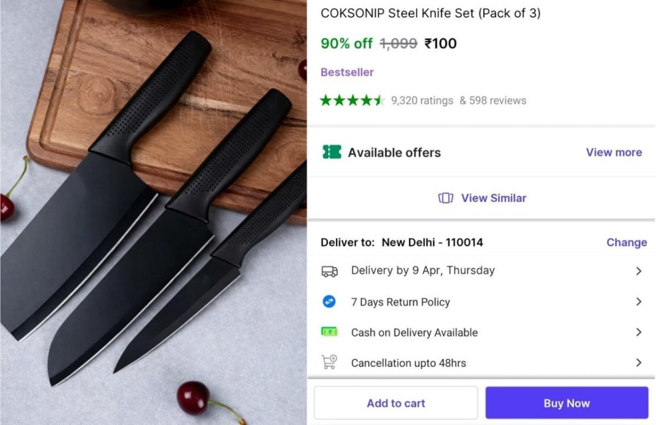
Task: Expand the 7 Days Return Policy details
Action: point(639,302)
